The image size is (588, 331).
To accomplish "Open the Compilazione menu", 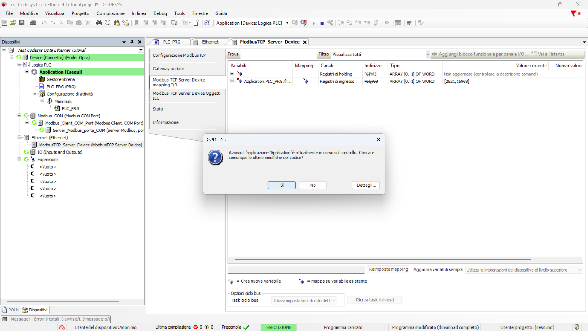I will [x=110, y=13].
